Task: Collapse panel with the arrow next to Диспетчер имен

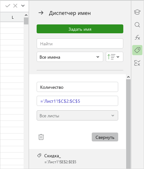Action: point(41,13)
